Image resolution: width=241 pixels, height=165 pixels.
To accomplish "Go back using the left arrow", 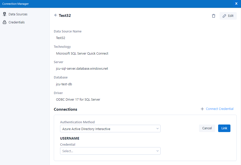I will (x=56, y=15).
